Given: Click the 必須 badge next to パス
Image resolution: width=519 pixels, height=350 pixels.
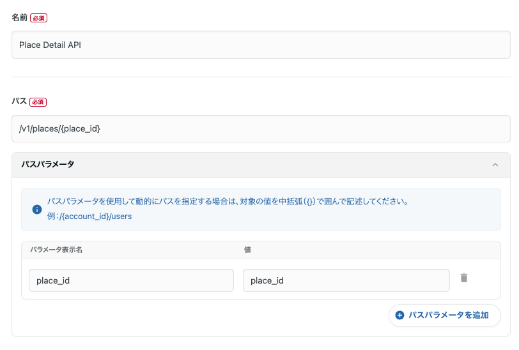Looking at the screenshot, I should 38,102.
